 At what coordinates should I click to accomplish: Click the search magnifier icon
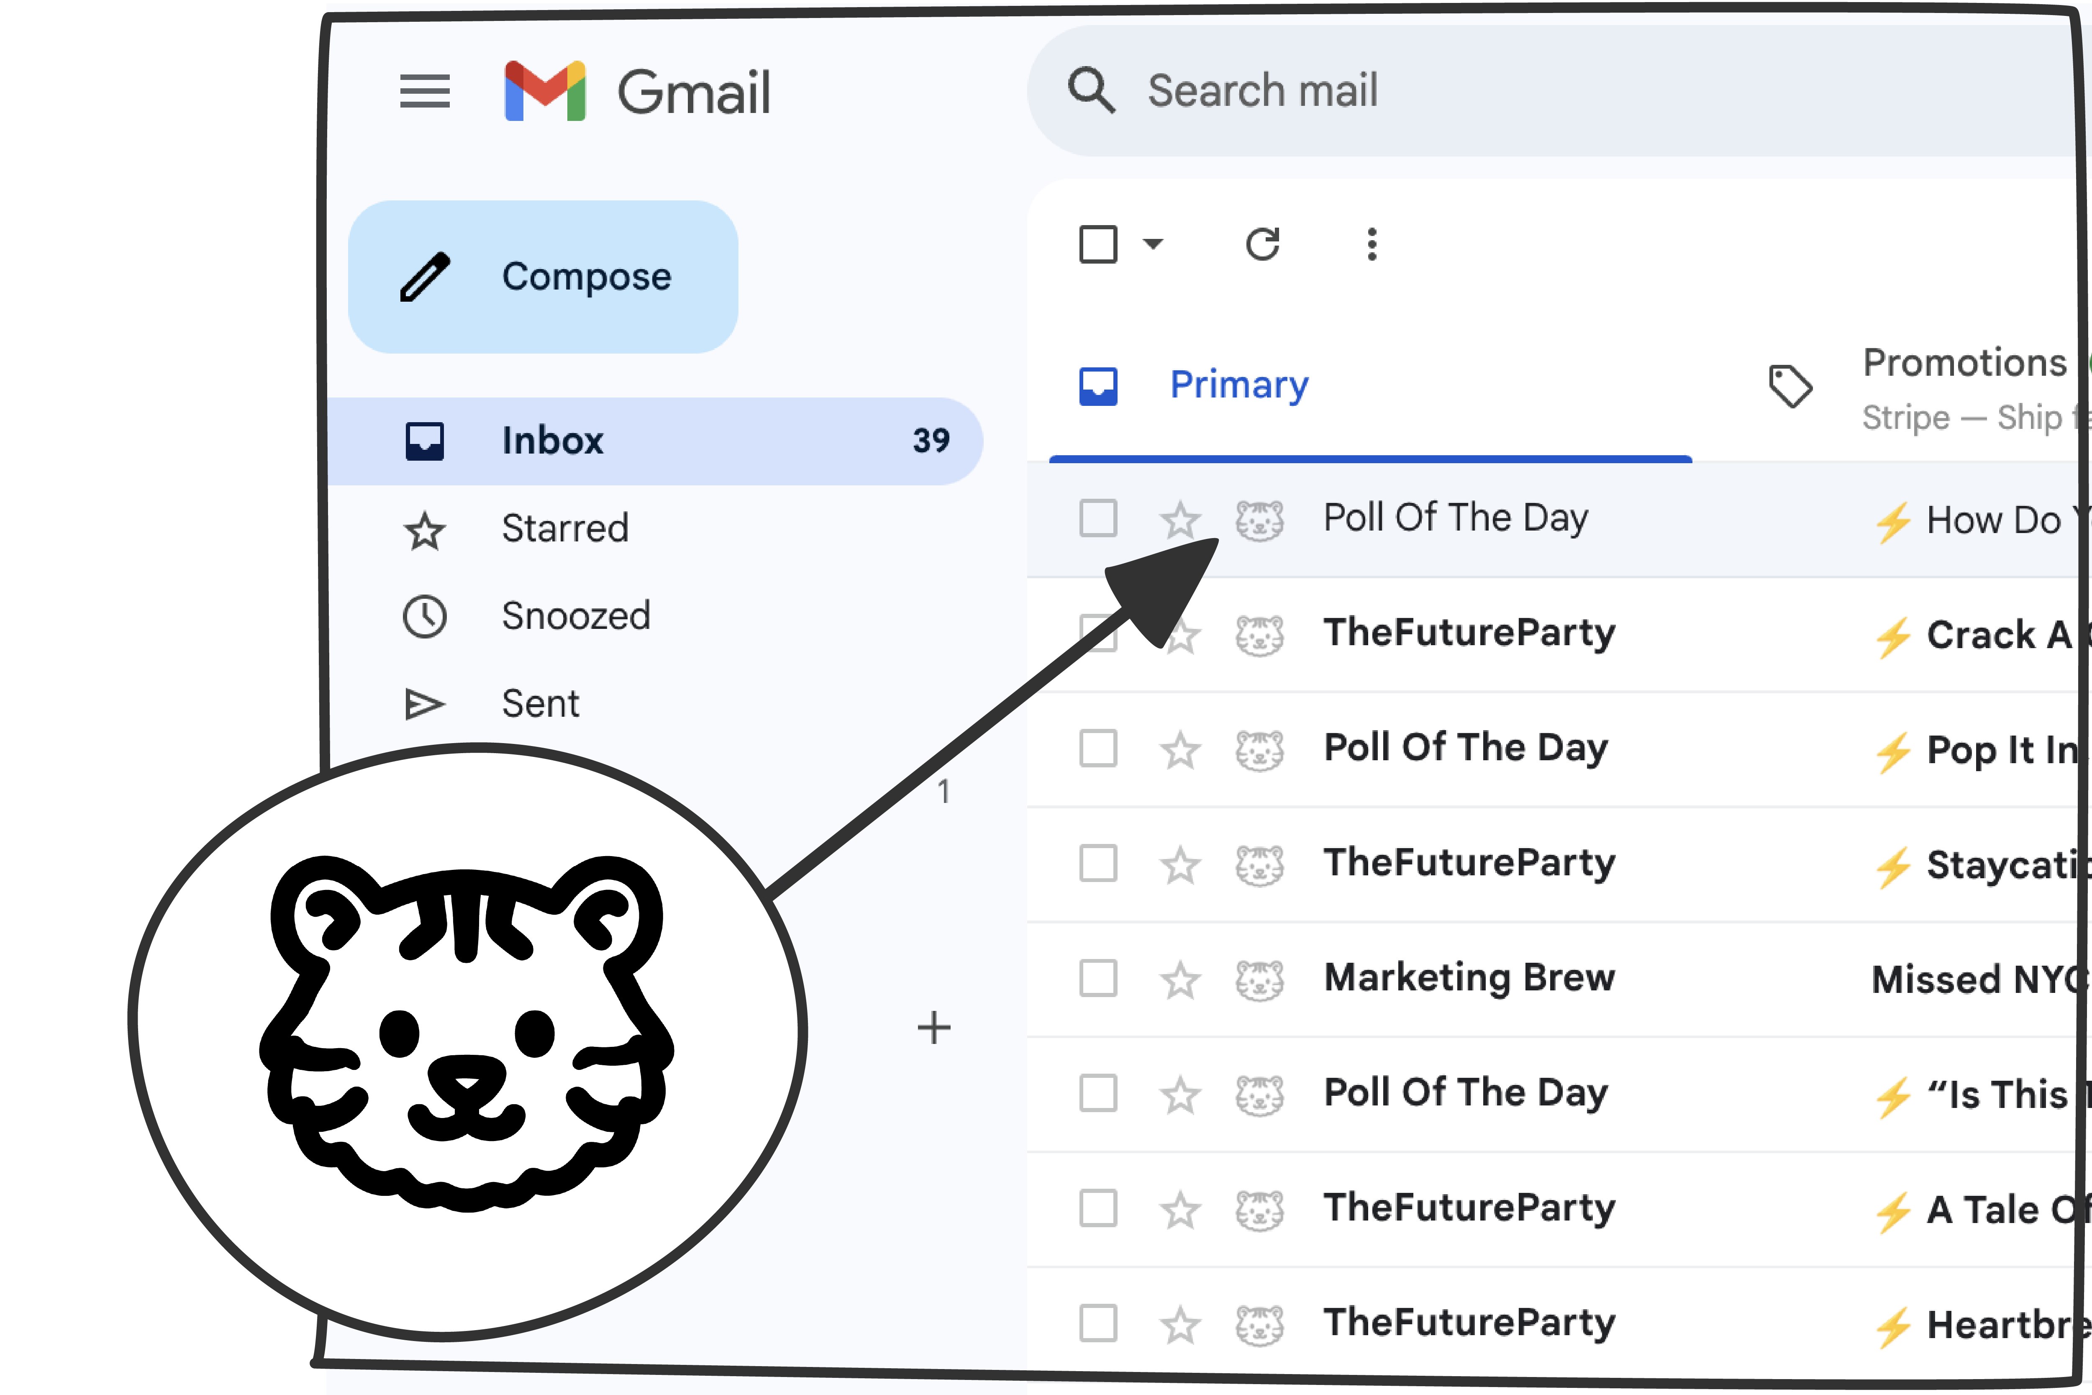(x=1091, y=91)
